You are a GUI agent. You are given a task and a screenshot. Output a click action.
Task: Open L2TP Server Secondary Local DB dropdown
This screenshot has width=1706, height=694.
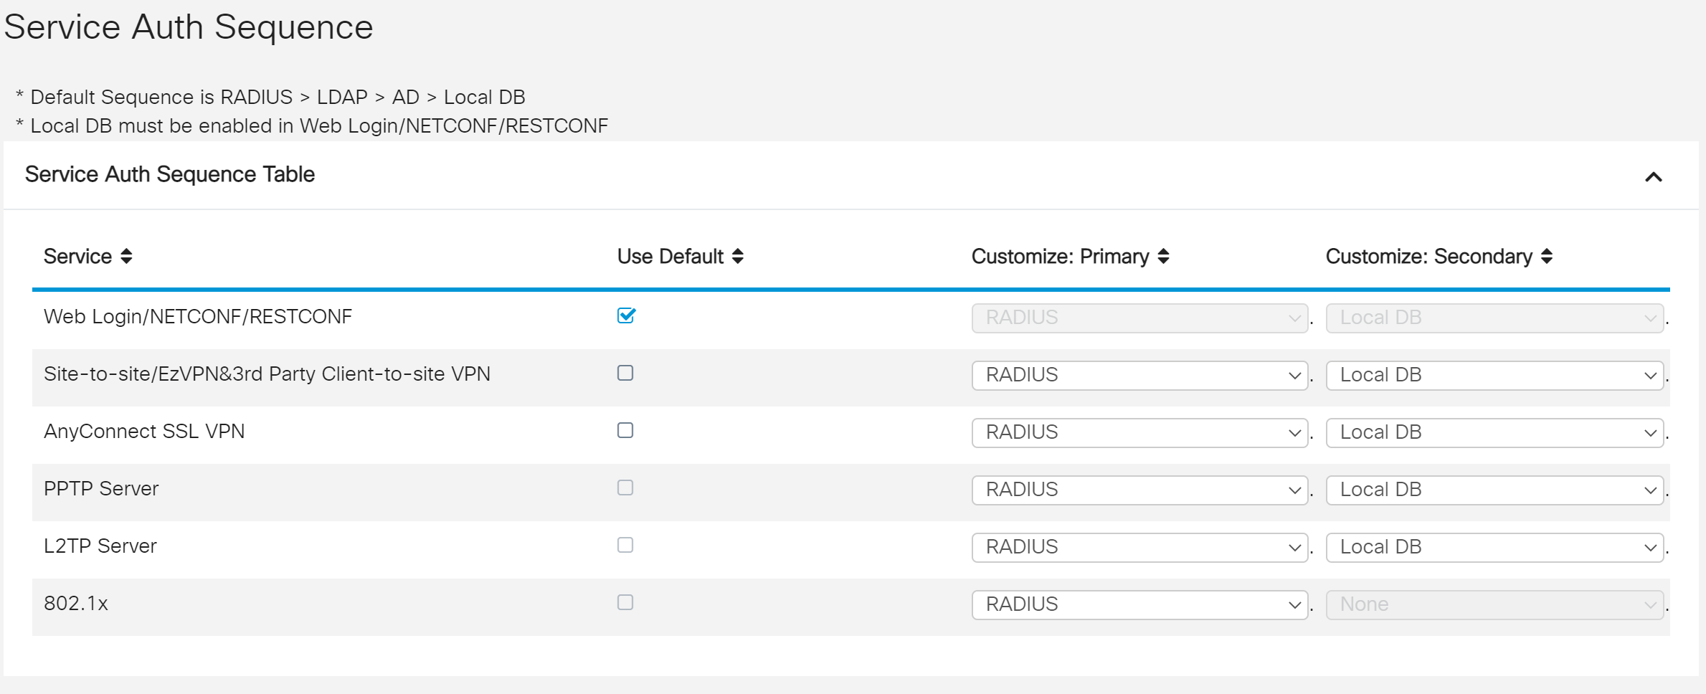click(x=1494, y=547)
